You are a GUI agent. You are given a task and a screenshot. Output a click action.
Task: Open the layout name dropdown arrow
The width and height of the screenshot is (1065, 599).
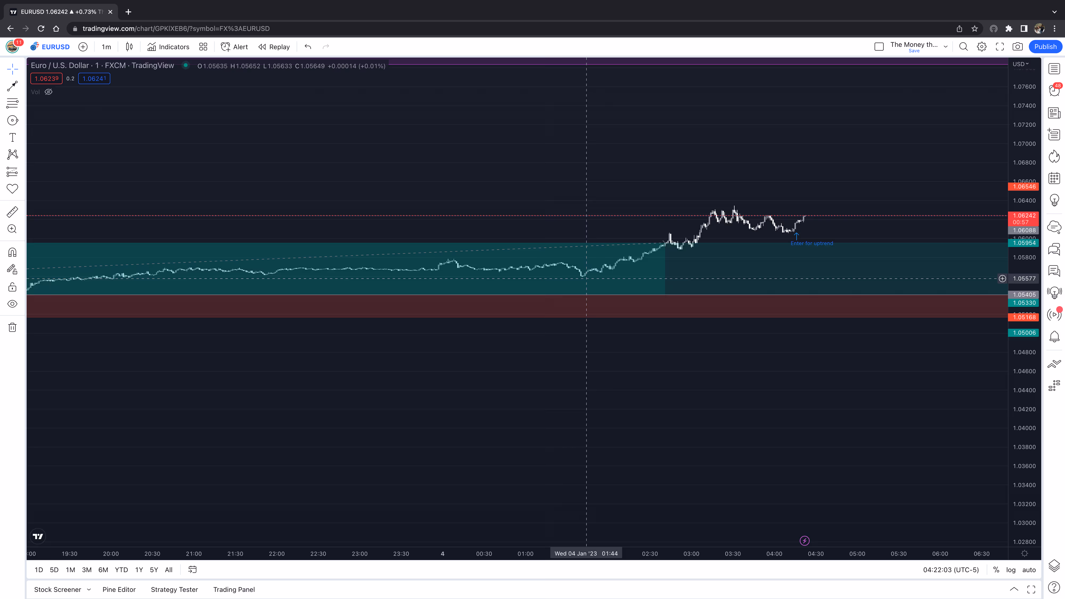pos(945,47)
